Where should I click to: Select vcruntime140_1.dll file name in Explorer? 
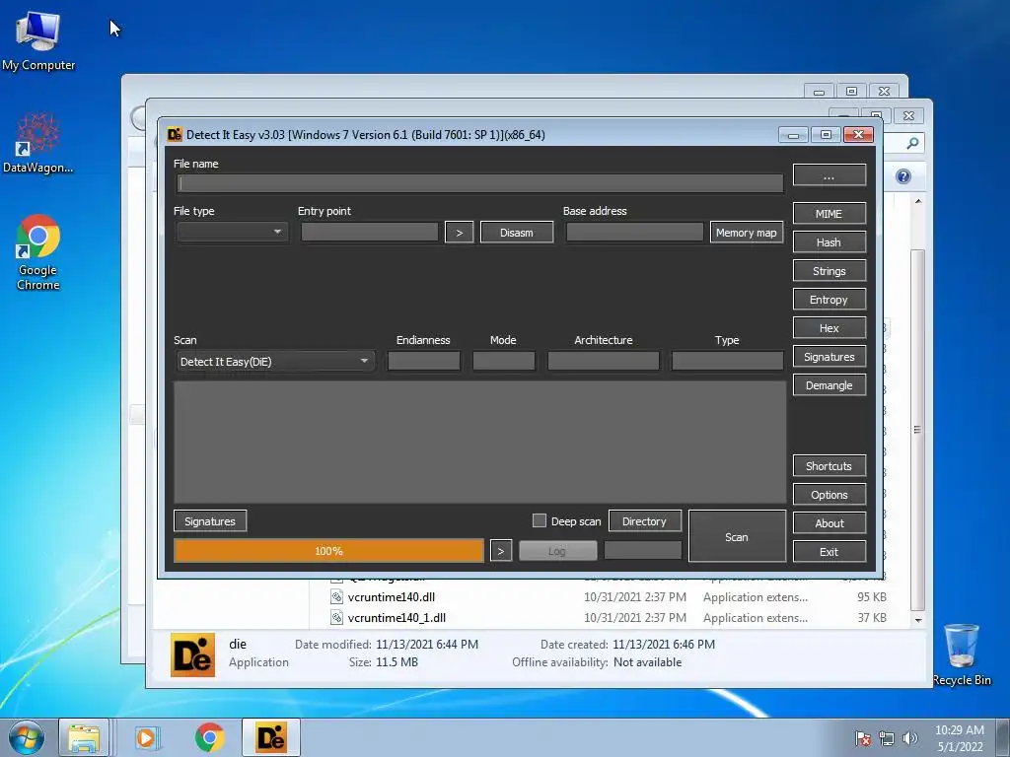pyautogui.click(x=397, y=617)
